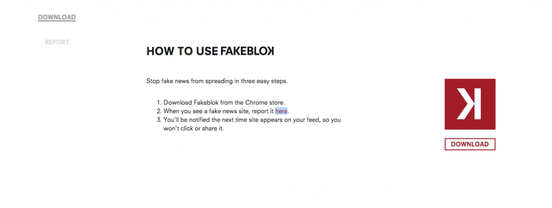Click the line "won't click or share it."

click(194, 128)
